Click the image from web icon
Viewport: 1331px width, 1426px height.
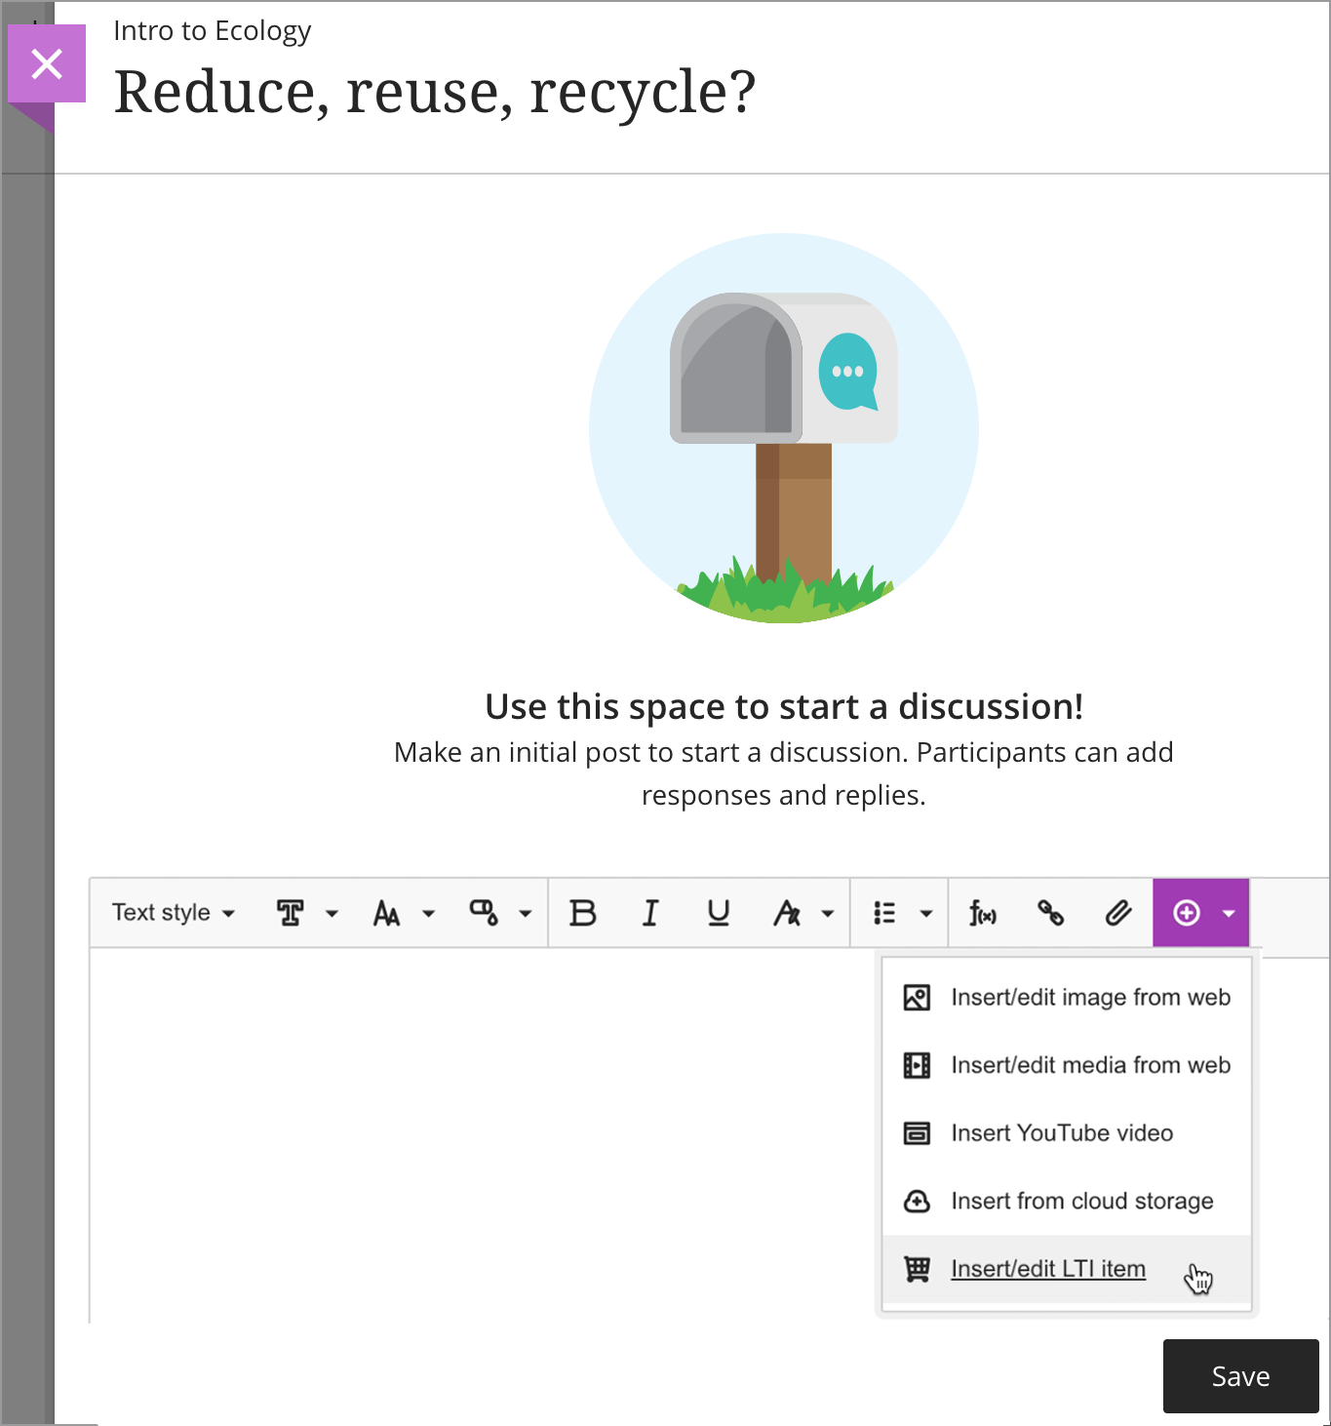pos(917,998)
